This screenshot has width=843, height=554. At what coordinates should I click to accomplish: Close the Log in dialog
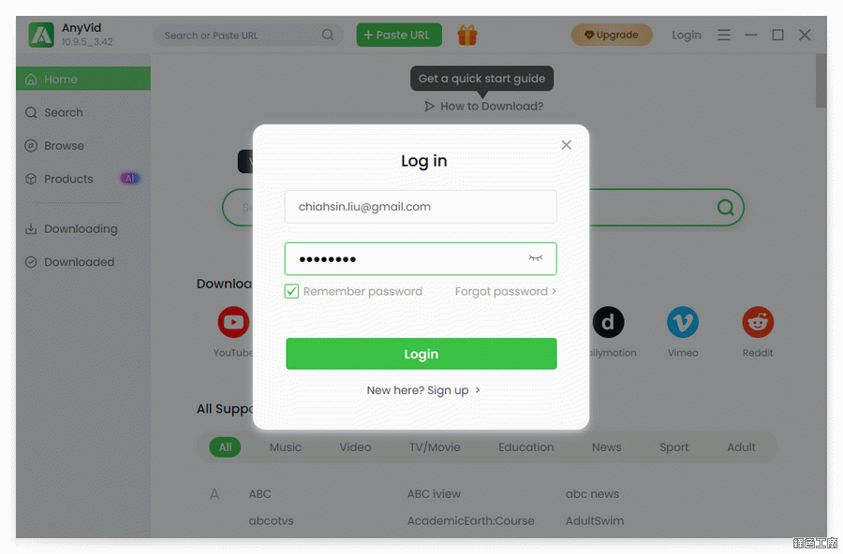coord(566,145)
